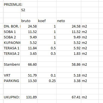Click the SOBA 2 bruto value 9.49
This screenshot has width=103, height=103.
(x=29, y=37)
